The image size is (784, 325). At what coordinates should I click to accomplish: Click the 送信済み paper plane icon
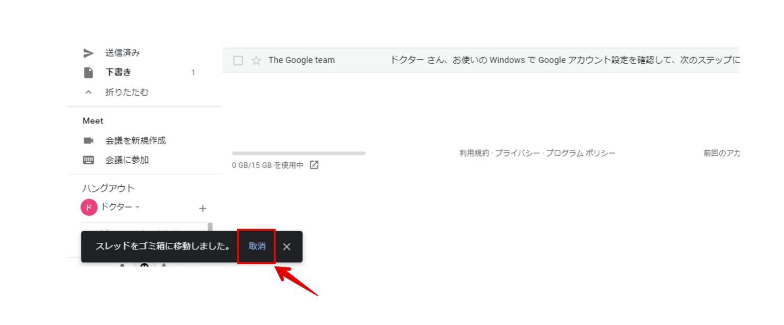[x=89, y=53]
